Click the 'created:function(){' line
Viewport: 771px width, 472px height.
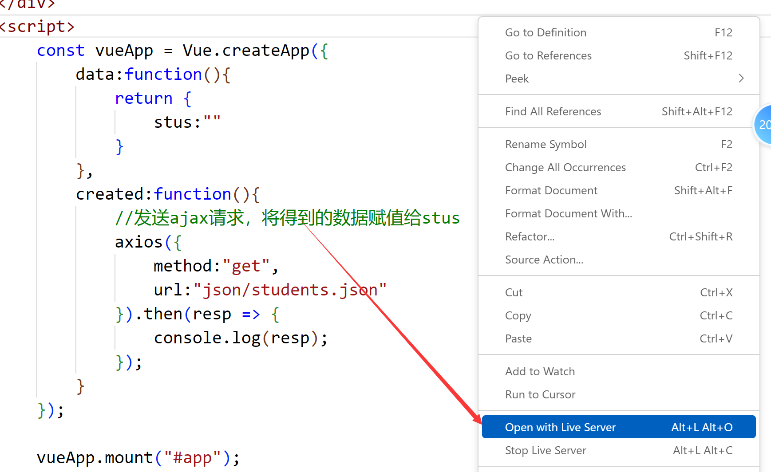[x=168, y=194]
